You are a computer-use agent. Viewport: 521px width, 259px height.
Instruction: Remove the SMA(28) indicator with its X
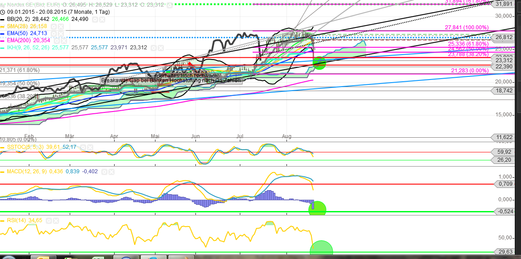point(61,27)
